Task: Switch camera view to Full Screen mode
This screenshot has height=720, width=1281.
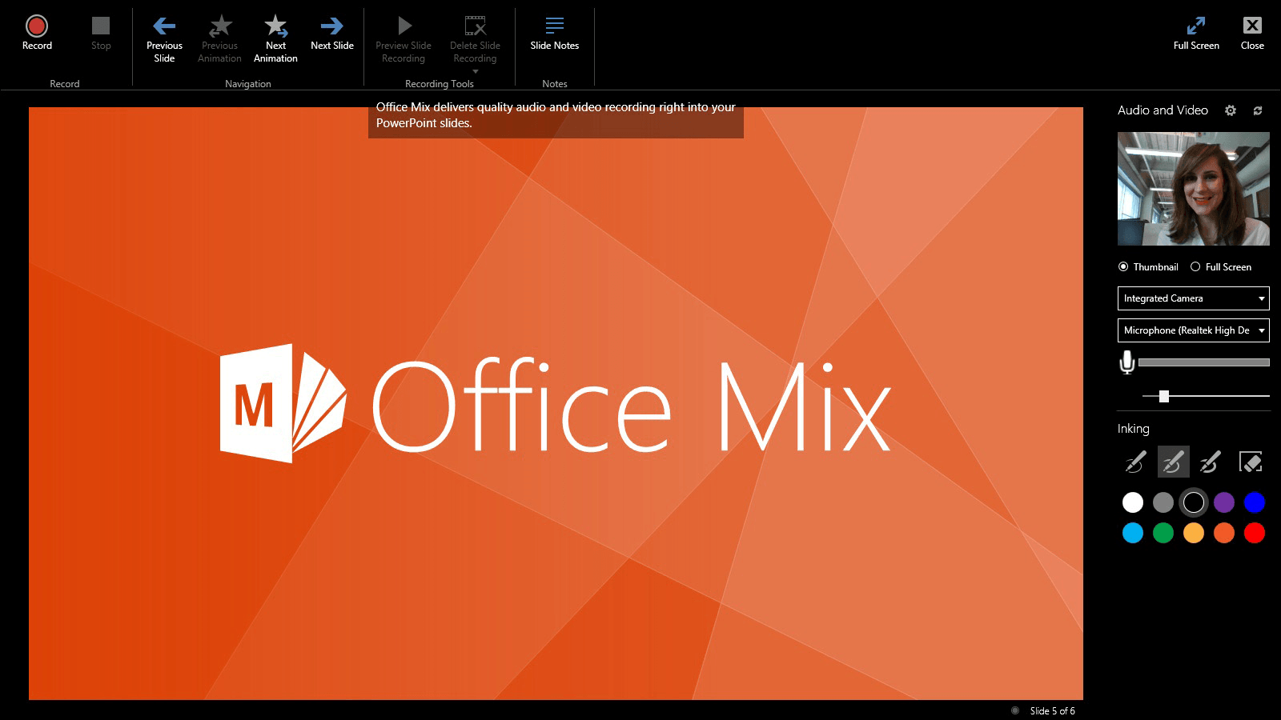Action: click(1195, 266)
